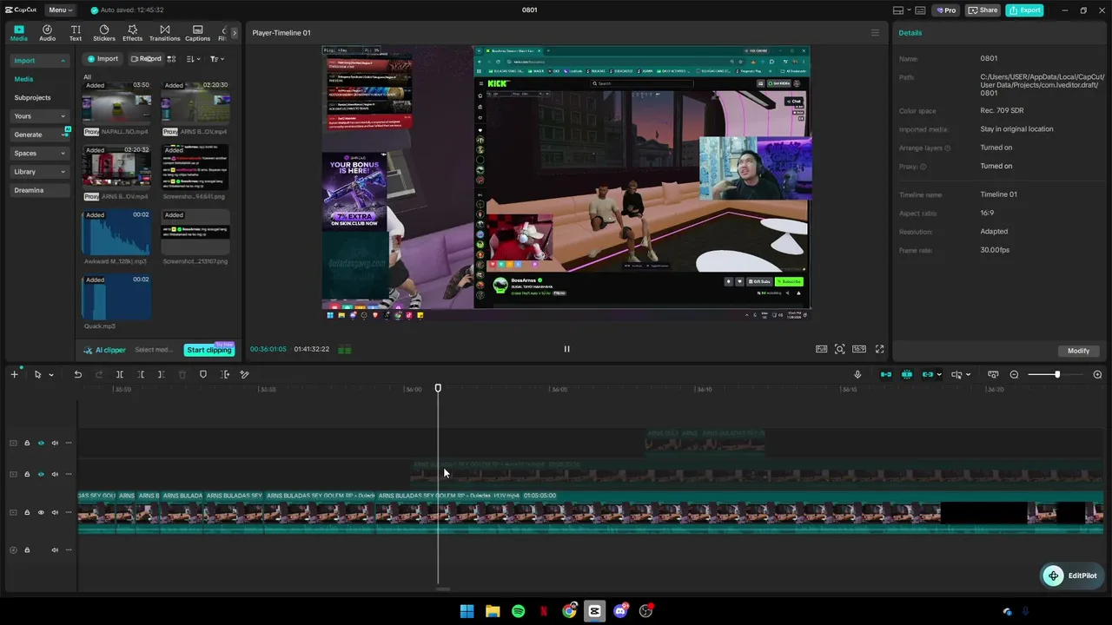Show more tabs with the right chevron

pyautogui.click(x=234, y=33)
